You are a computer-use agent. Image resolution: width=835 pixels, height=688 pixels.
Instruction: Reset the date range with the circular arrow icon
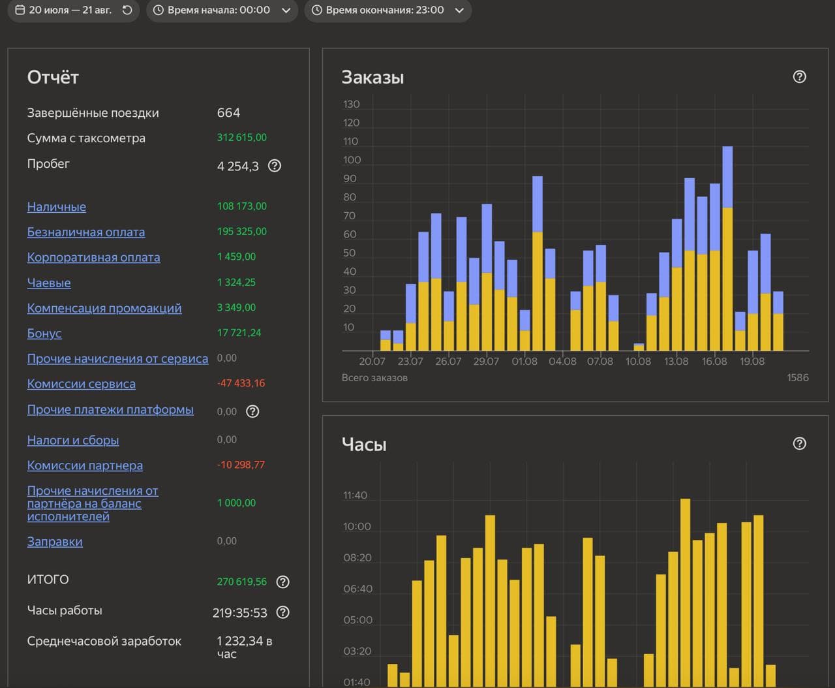tap(127, 10)
